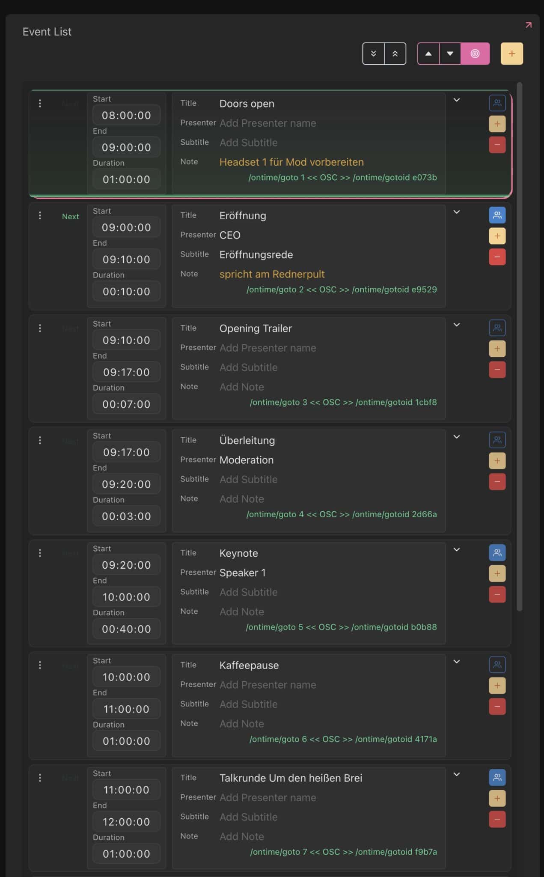Delete the Eröffnung event
This screenshot has width=544, height=877.
click(x=497, y=257)
